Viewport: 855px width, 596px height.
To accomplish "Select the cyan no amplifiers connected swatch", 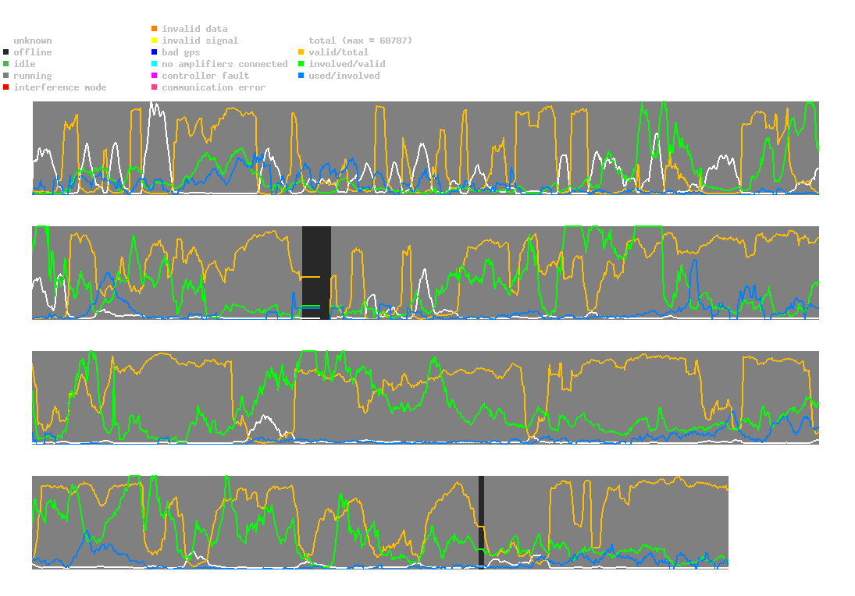I will 155,64.
